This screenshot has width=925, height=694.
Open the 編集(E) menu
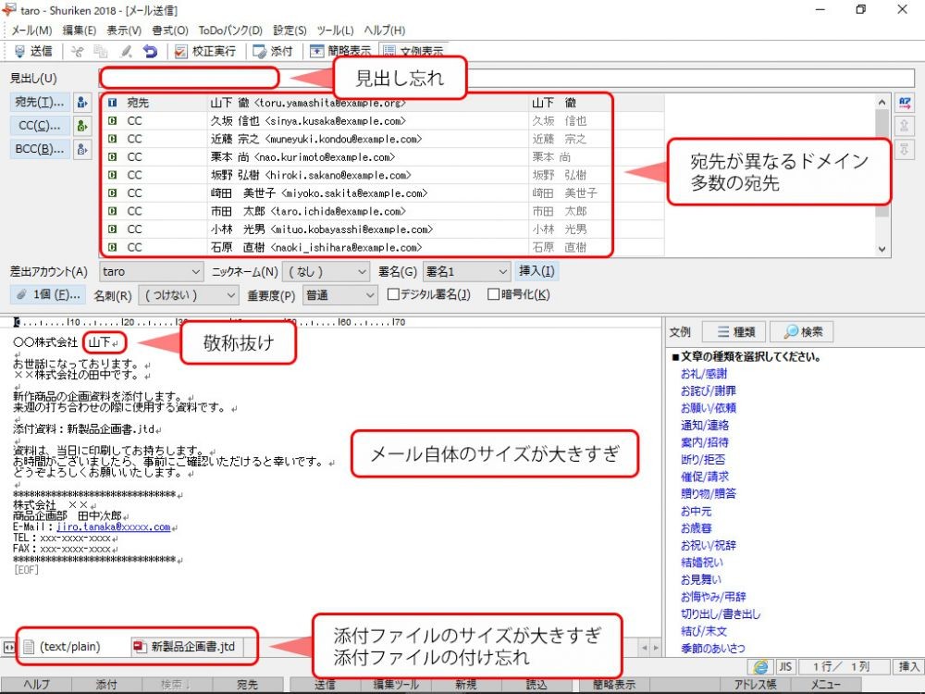[79, 31]
